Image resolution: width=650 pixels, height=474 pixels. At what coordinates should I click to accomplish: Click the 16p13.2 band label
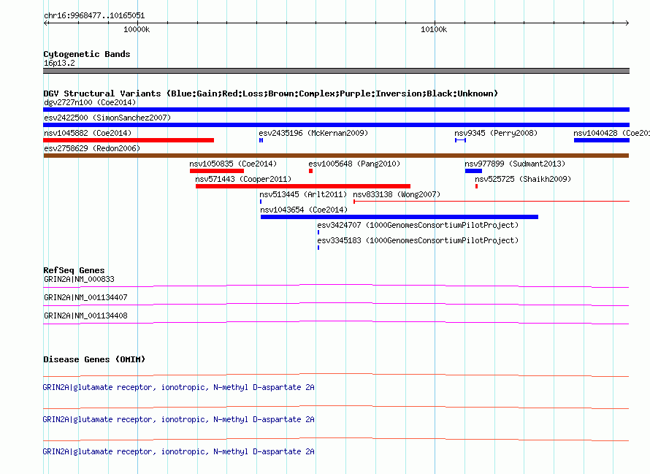pyautogui.click(x=60, y=63)
